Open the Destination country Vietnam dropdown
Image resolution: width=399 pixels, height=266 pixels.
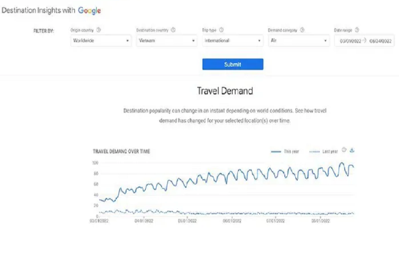[167, 41]
